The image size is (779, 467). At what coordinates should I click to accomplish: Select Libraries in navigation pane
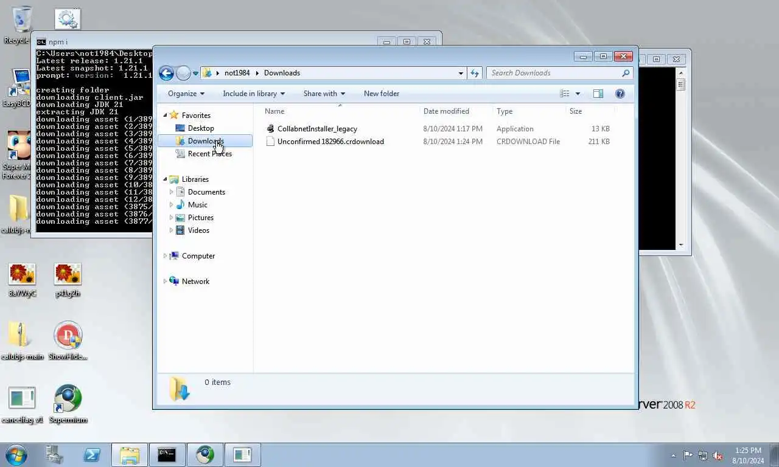click(x=195, y=179)
